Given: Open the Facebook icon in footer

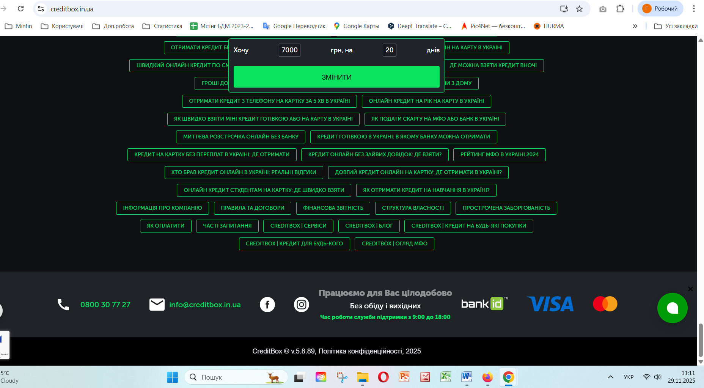Looking at the screenshot, I should click(x=267, y=305).
